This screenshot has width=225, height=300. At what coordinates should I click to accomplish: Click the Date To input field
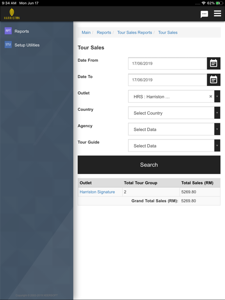point(168,80)
